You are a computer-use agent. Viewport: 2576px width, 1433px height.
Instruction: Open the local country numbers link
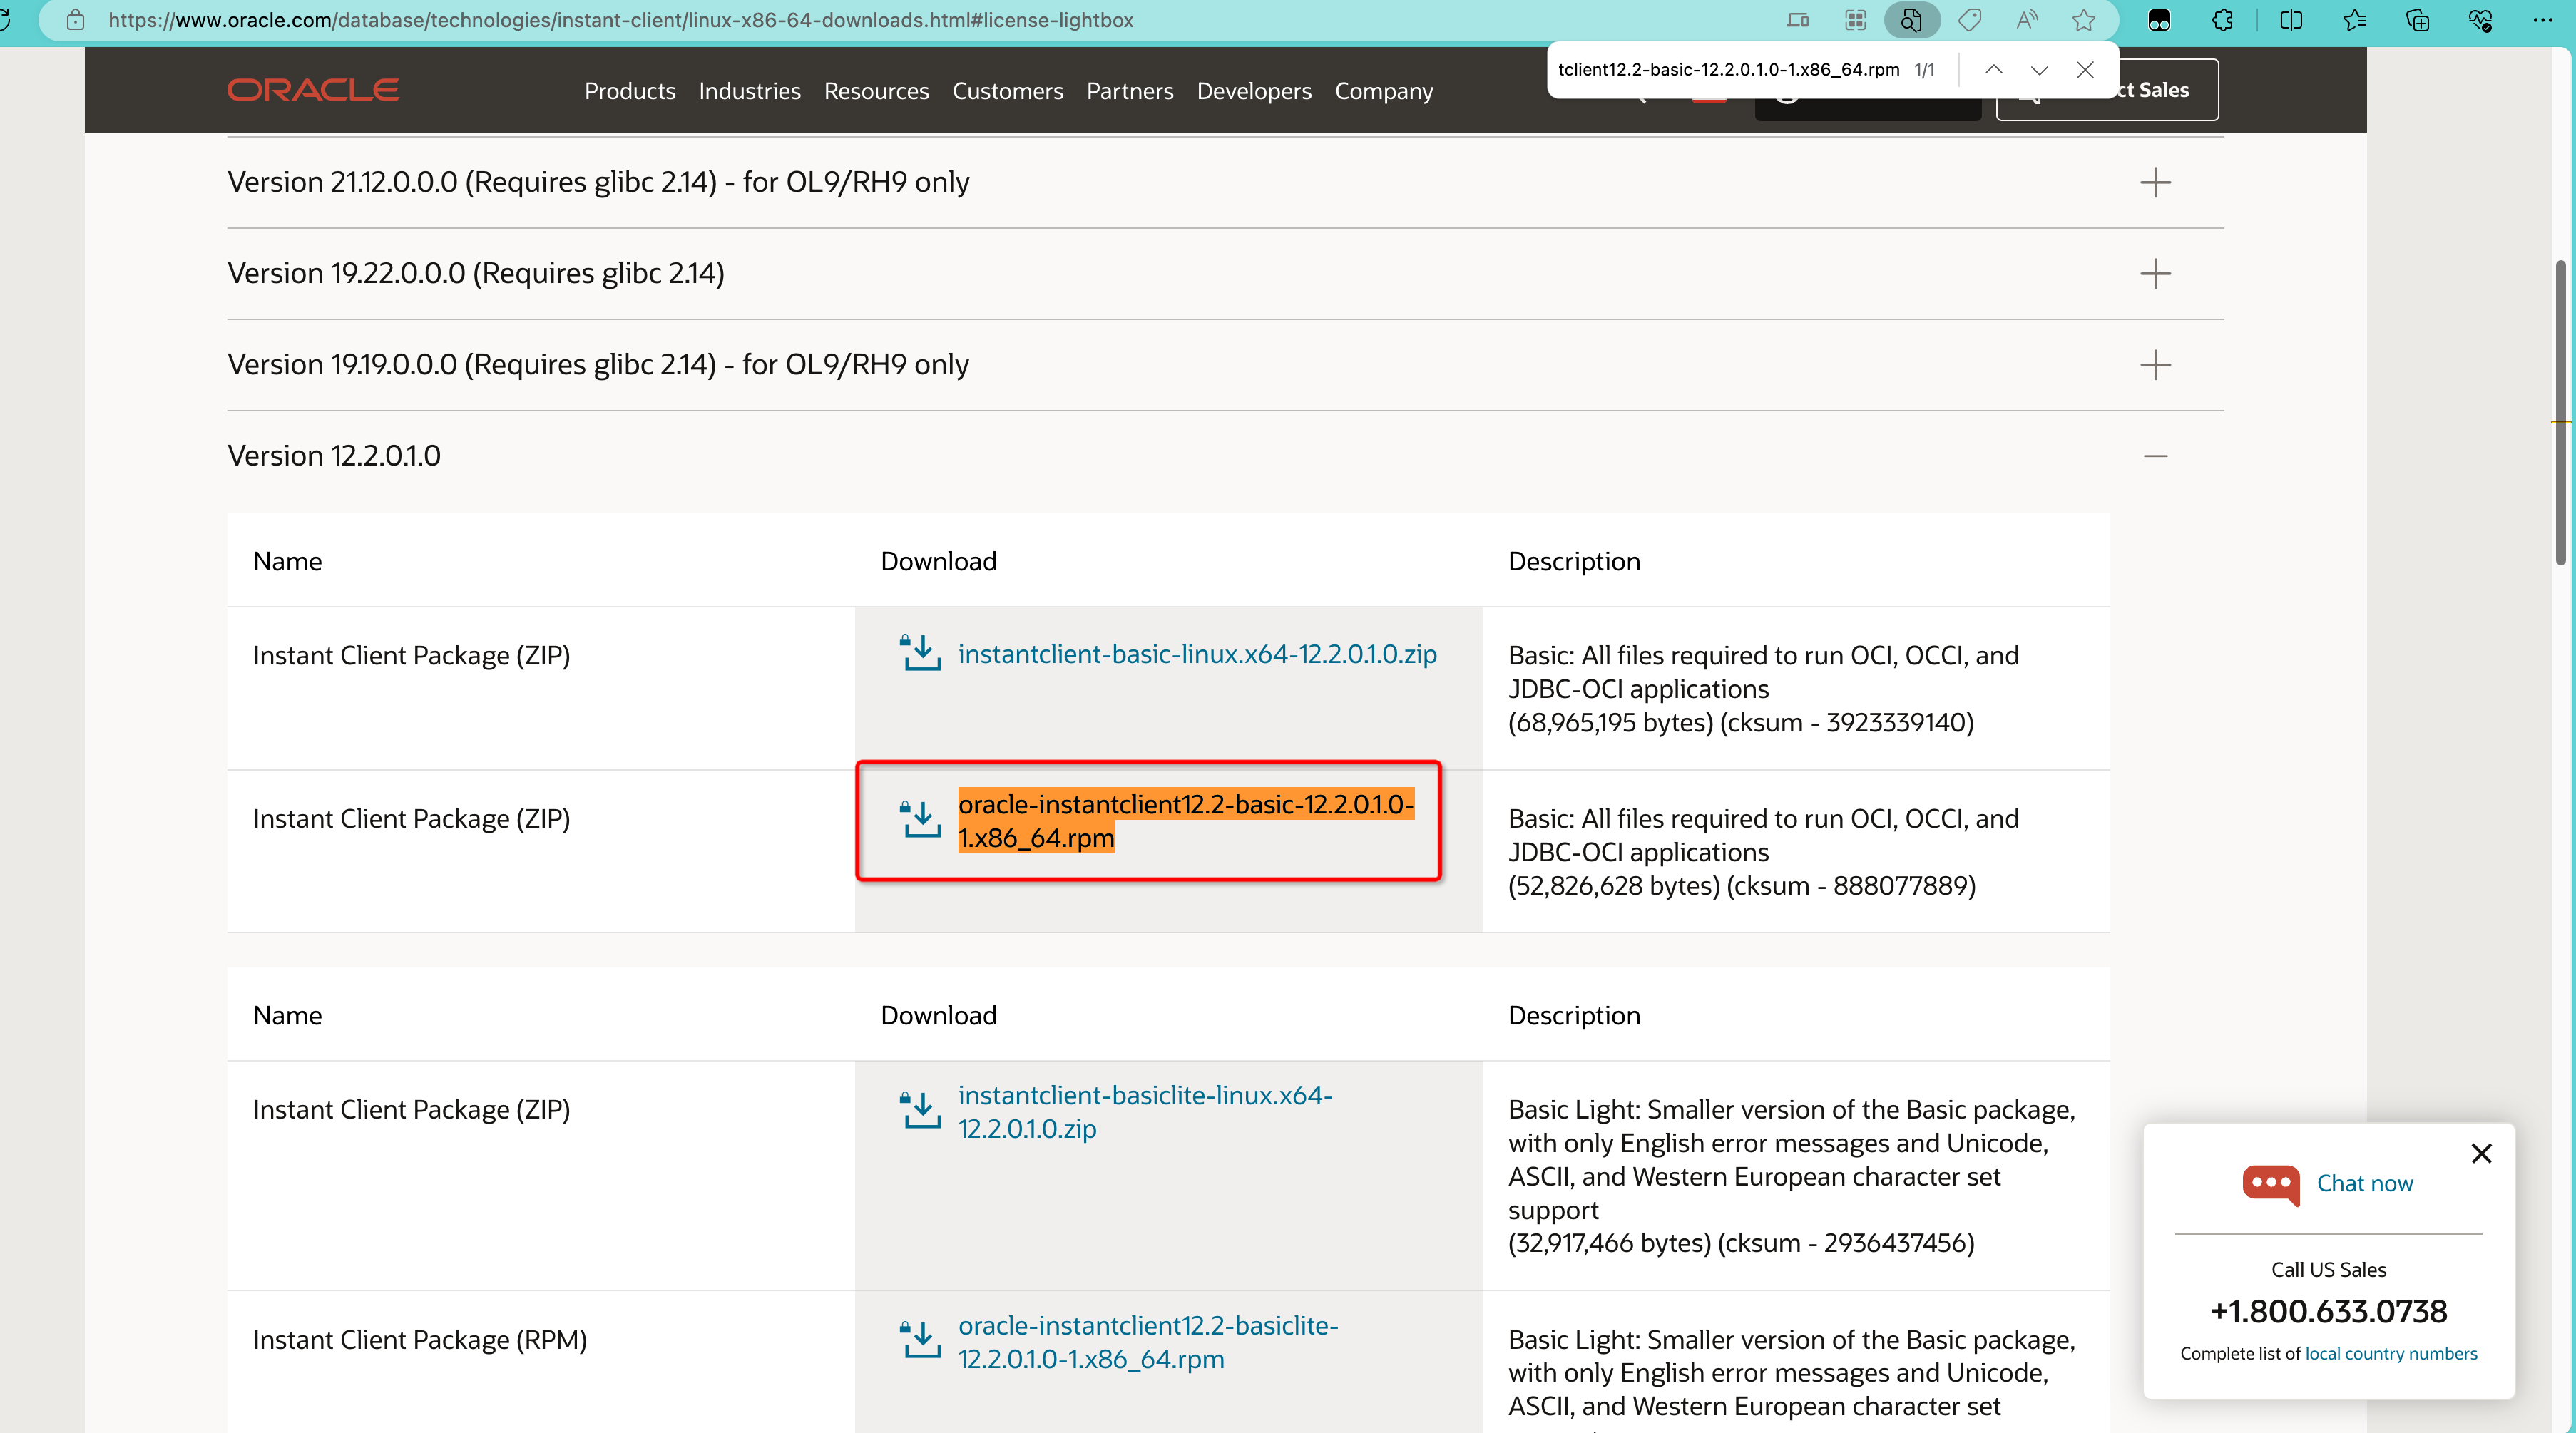(2391, 1353)
